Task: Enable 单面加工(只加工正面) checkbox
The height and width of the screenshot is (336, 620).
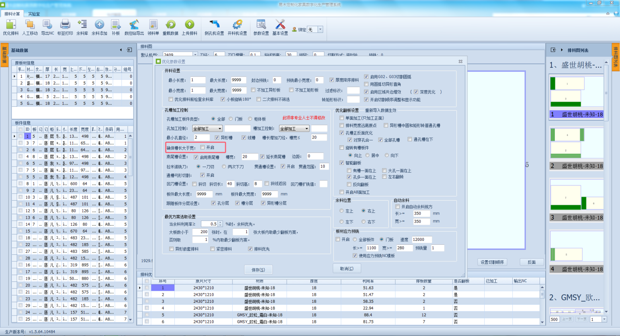Action: tap(342, 118)
